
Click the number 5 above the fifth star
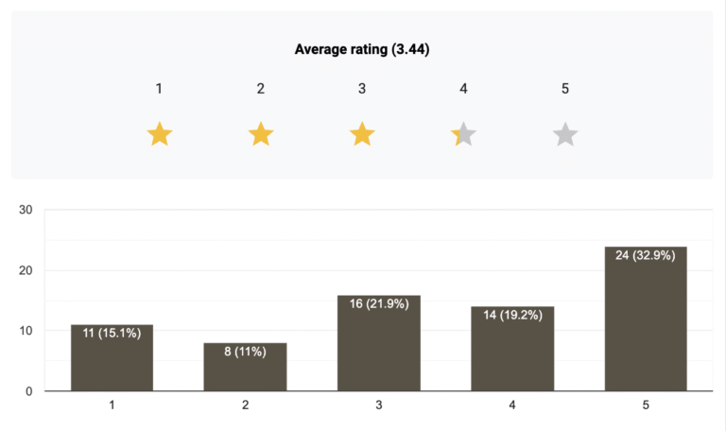click(x=564, y=89)
